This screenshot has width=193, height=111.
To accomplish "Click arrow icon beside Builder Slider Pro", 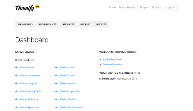I will pos(16,99).
